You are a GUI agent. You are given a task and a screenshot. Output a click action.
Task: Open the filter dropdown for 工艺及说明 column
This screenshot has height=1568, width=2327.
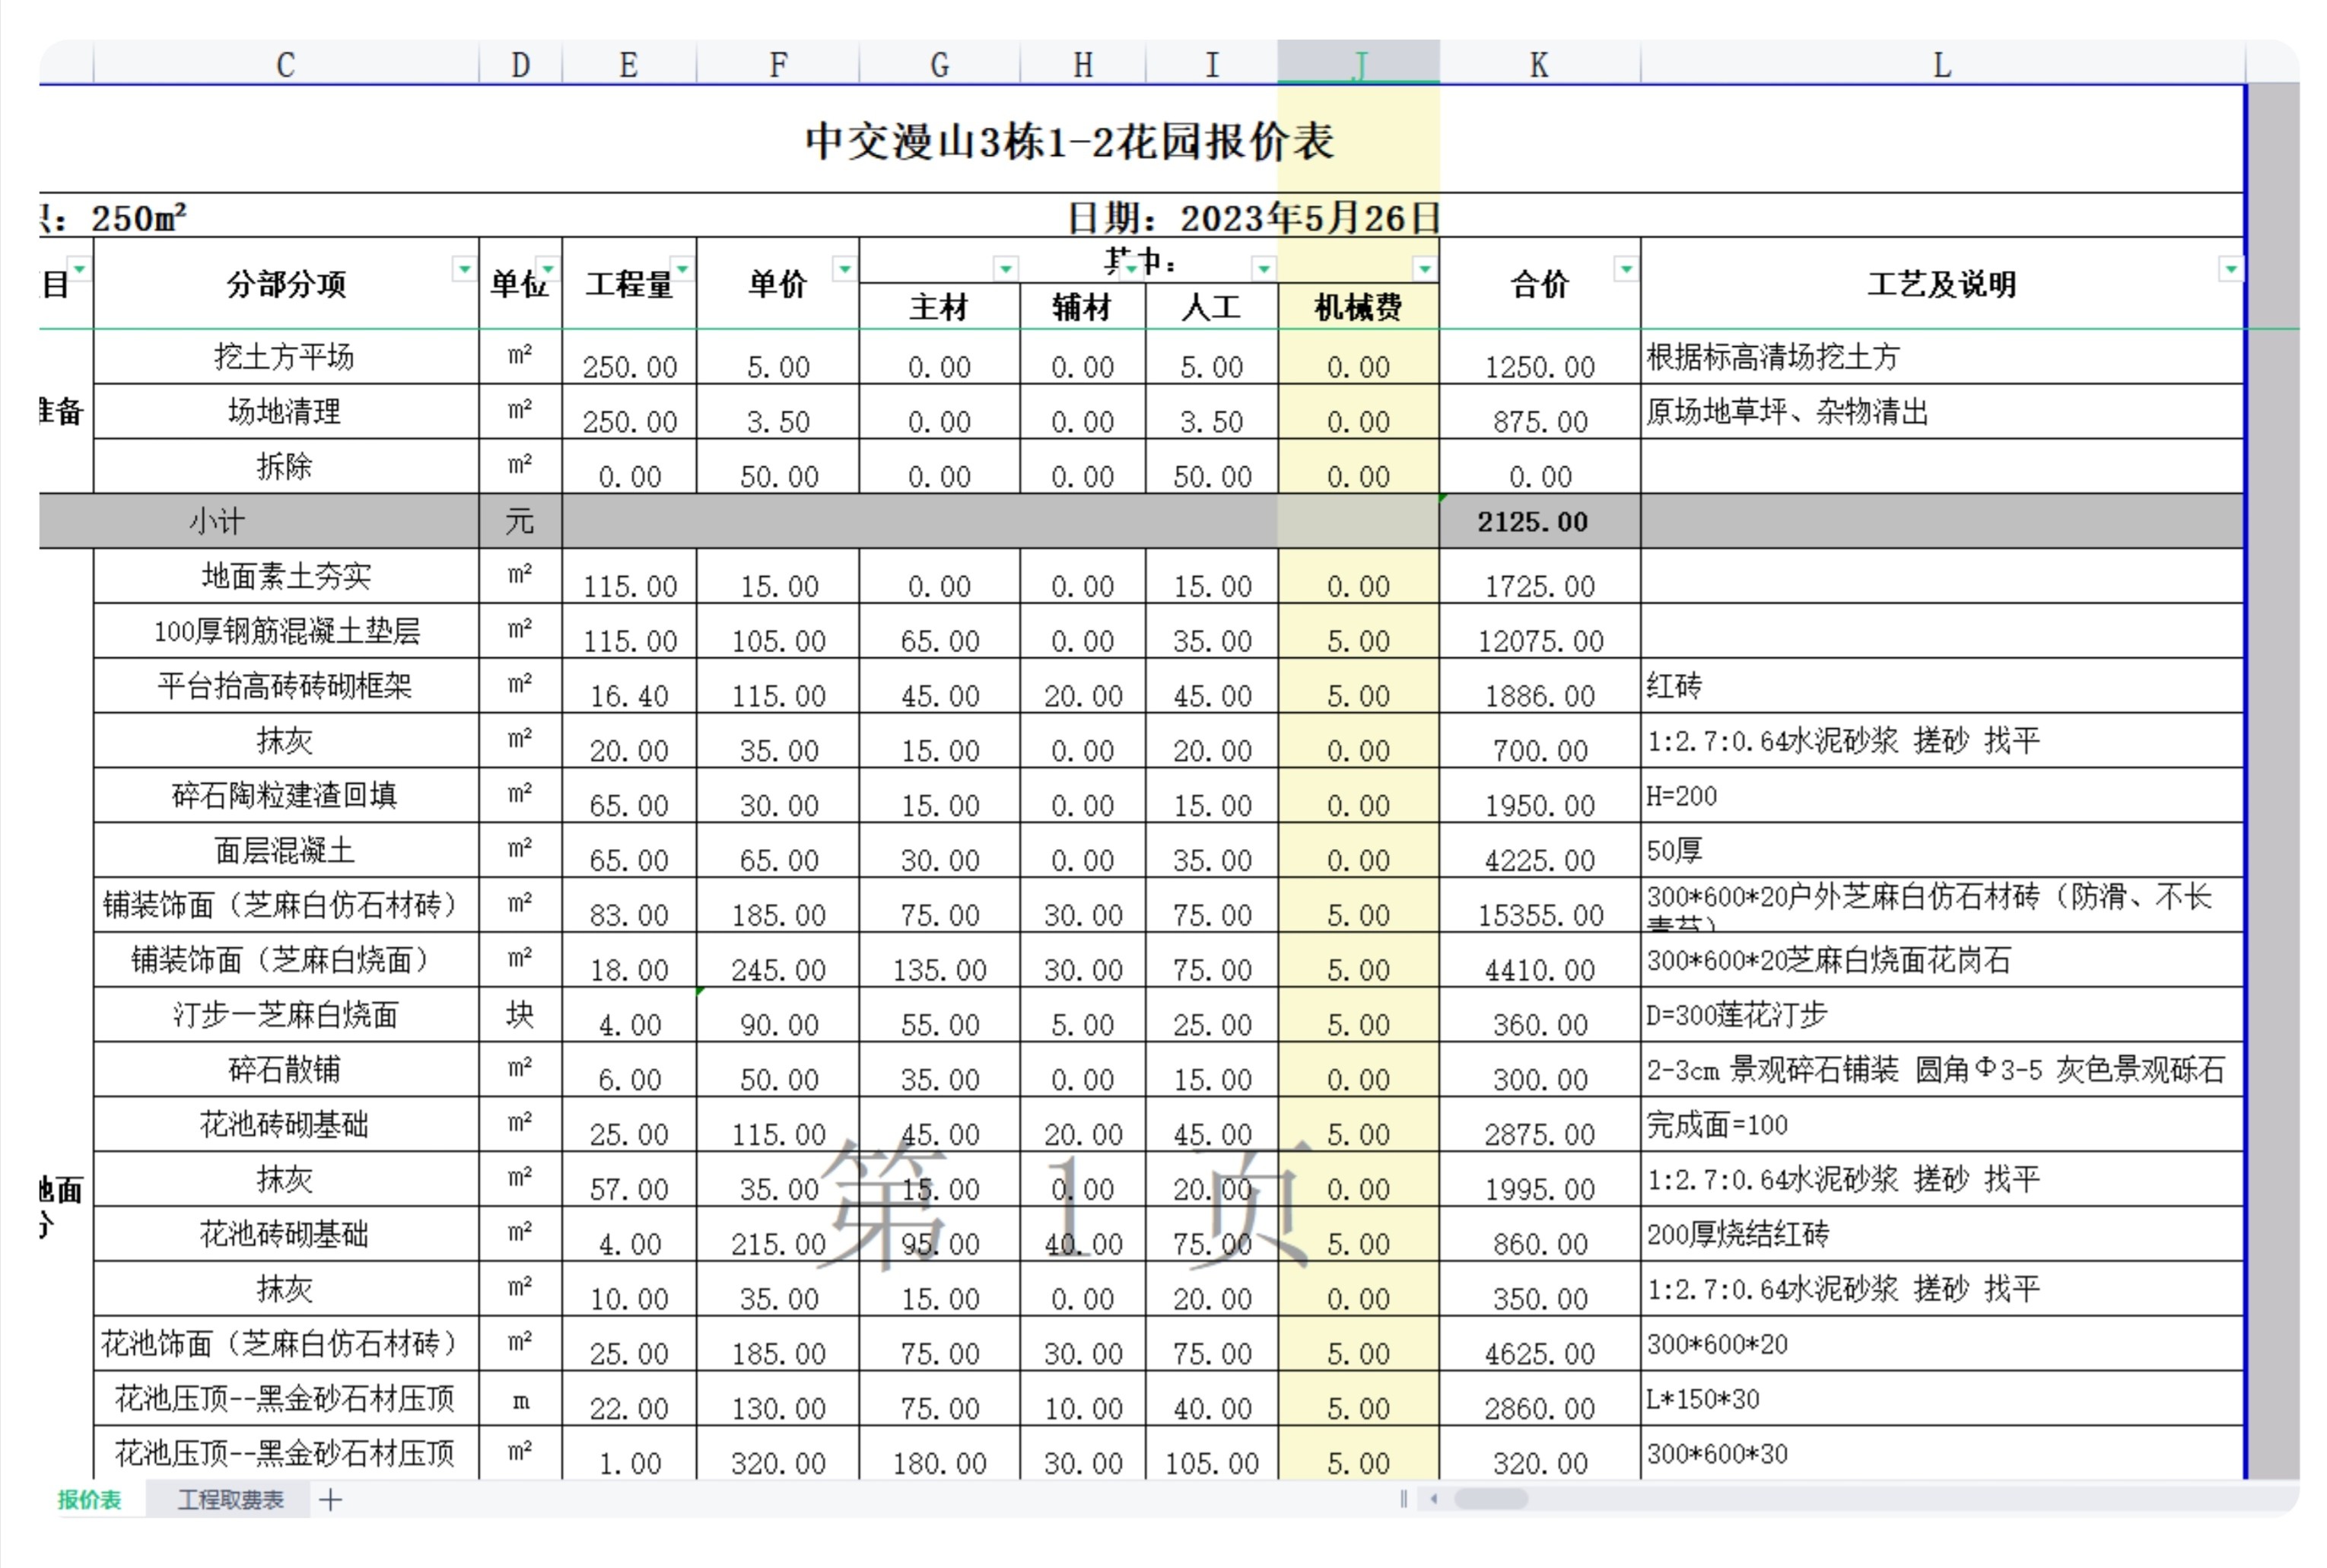click(2230, 269)
